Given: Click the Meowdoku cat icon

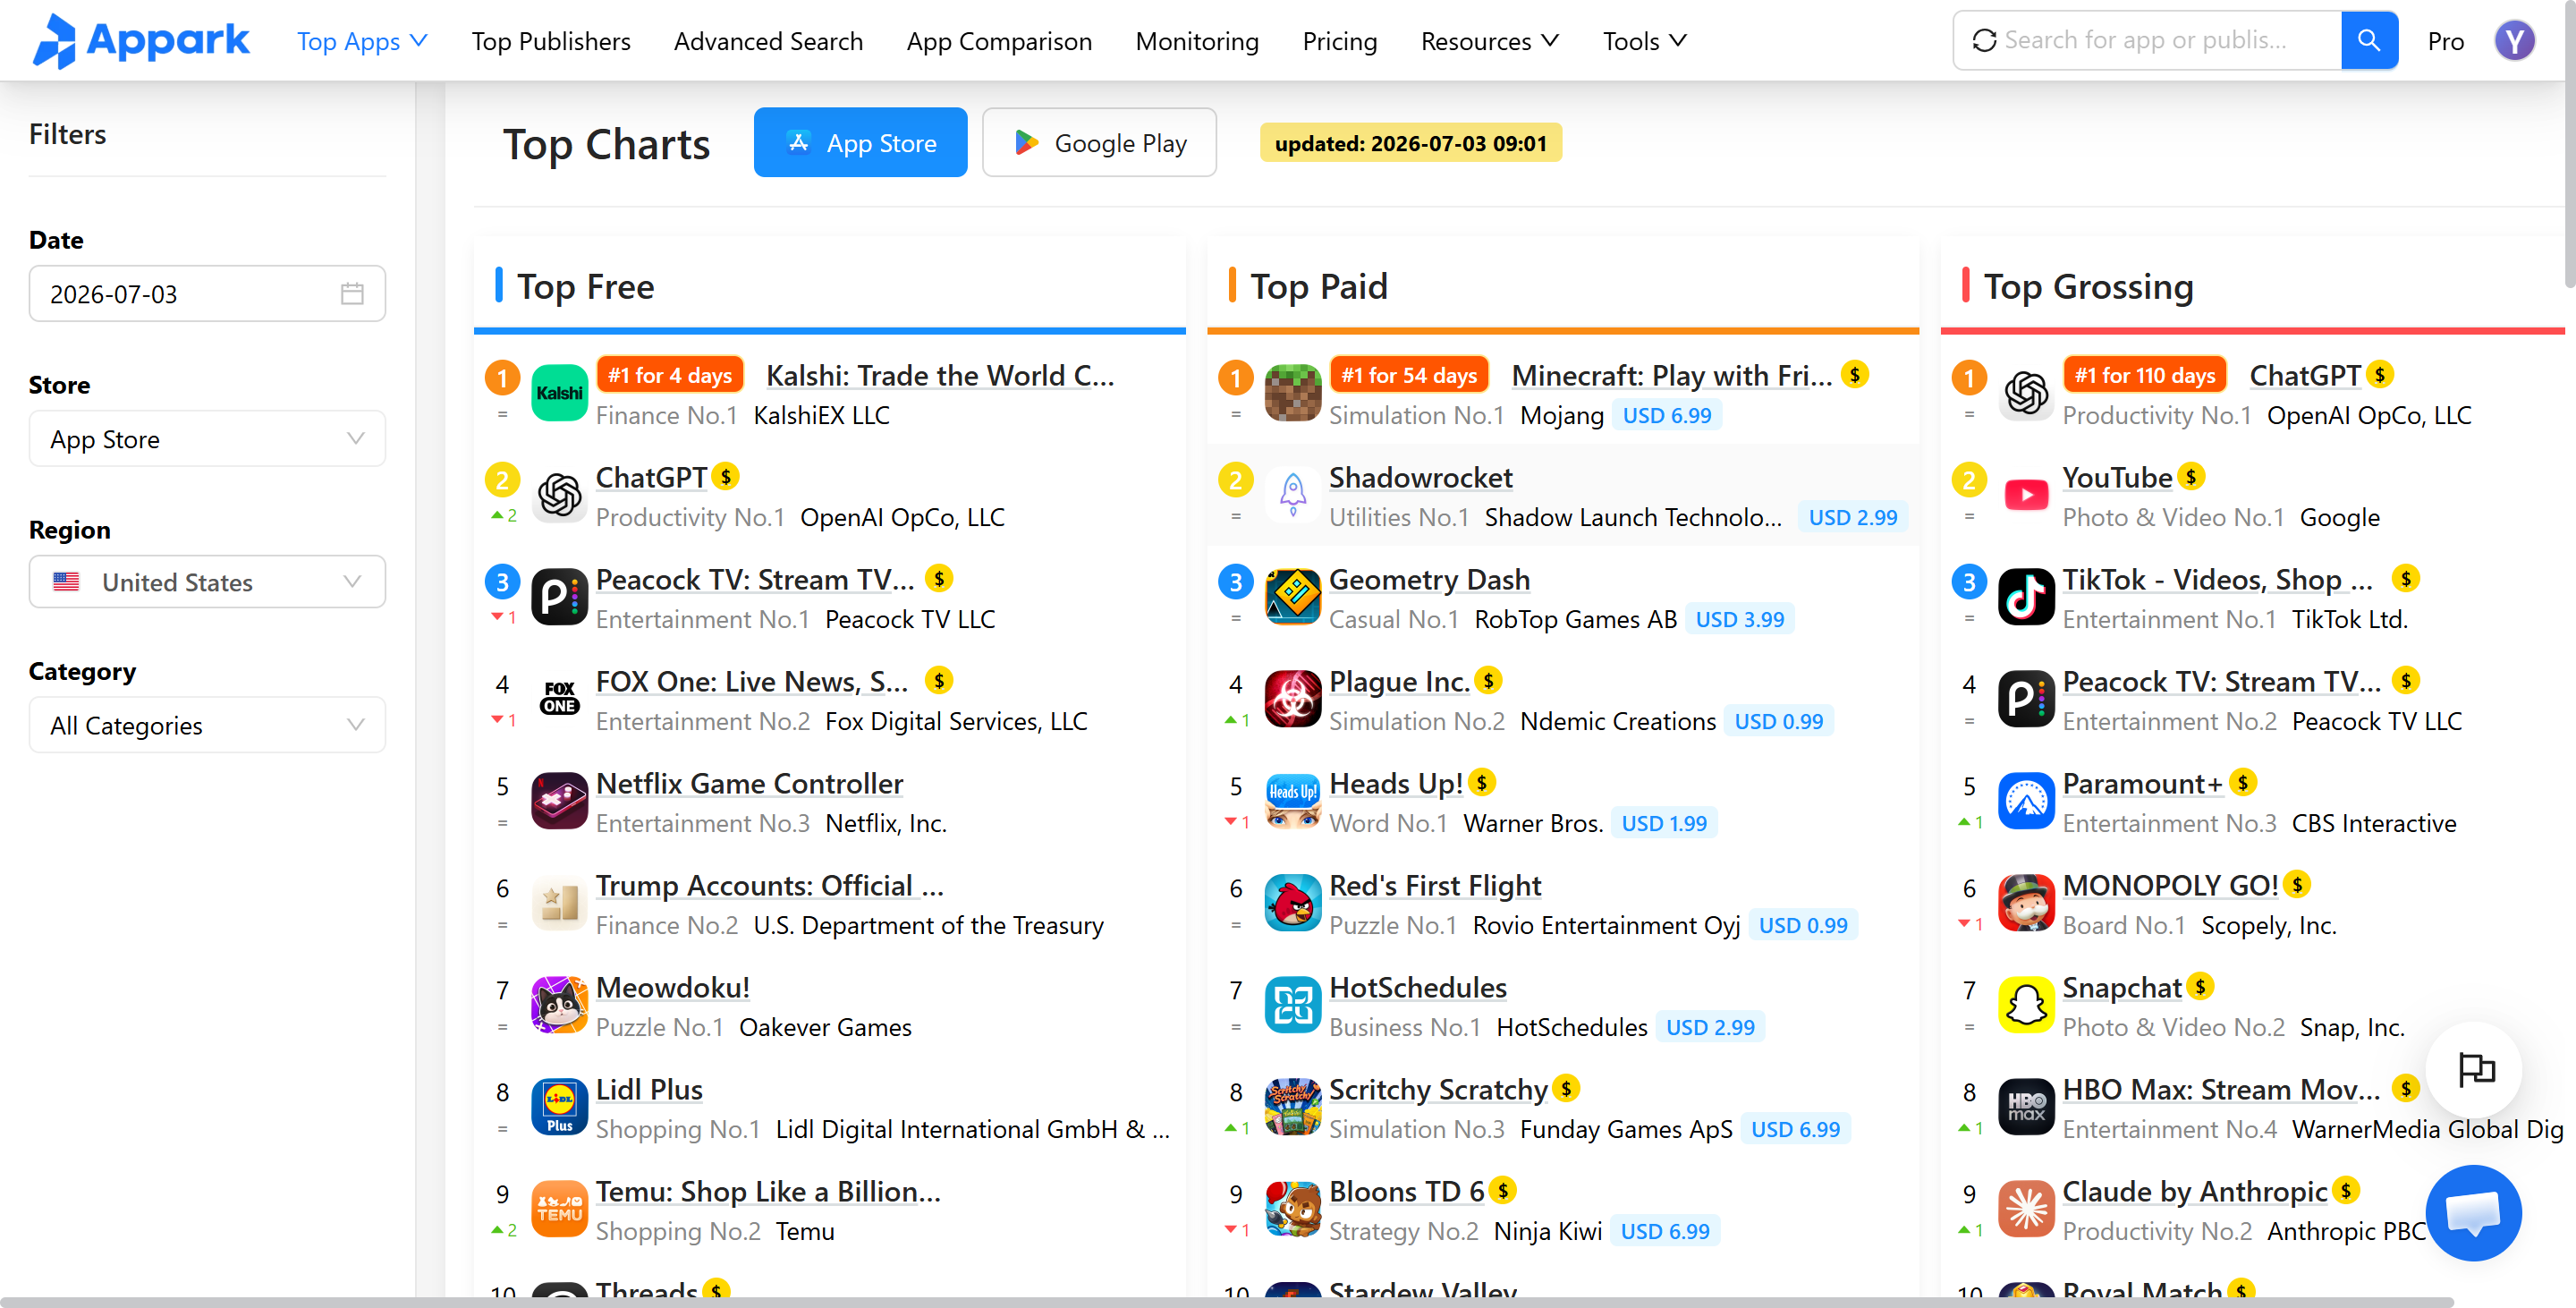Looking at the screenshot, I should (559, 1005).
